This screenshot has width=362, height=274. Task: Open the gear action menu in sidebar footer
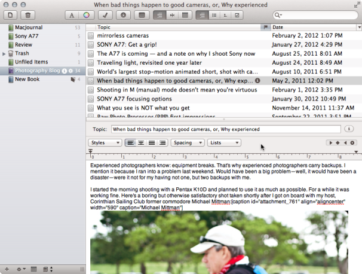(x=21, y=269)
